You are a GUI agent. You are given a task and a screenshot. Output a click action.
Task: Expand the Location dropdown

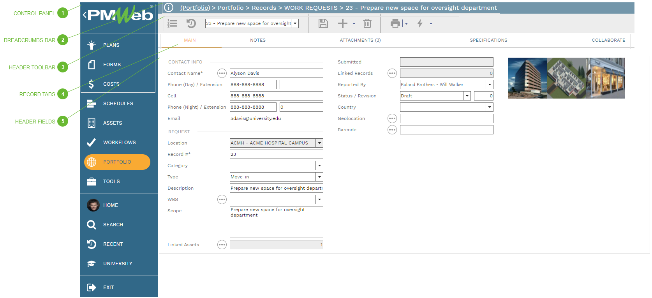click(x=319, y=143)
